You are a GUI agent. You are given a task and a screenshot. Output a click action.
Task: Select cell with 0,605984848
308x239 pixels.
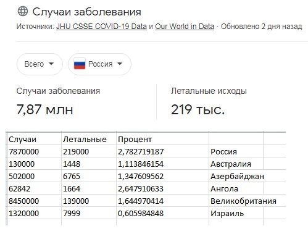click(x=162, y=213)
